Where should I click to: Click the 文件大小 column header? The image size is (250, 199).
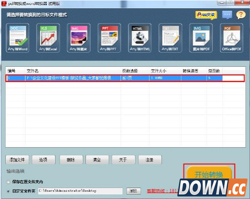(165, 71)
